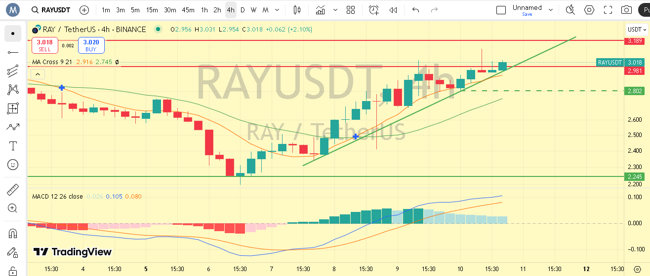Click the 3.020 BUY button
The width and height of the screenshot is (650, 276).
(91, 45)
